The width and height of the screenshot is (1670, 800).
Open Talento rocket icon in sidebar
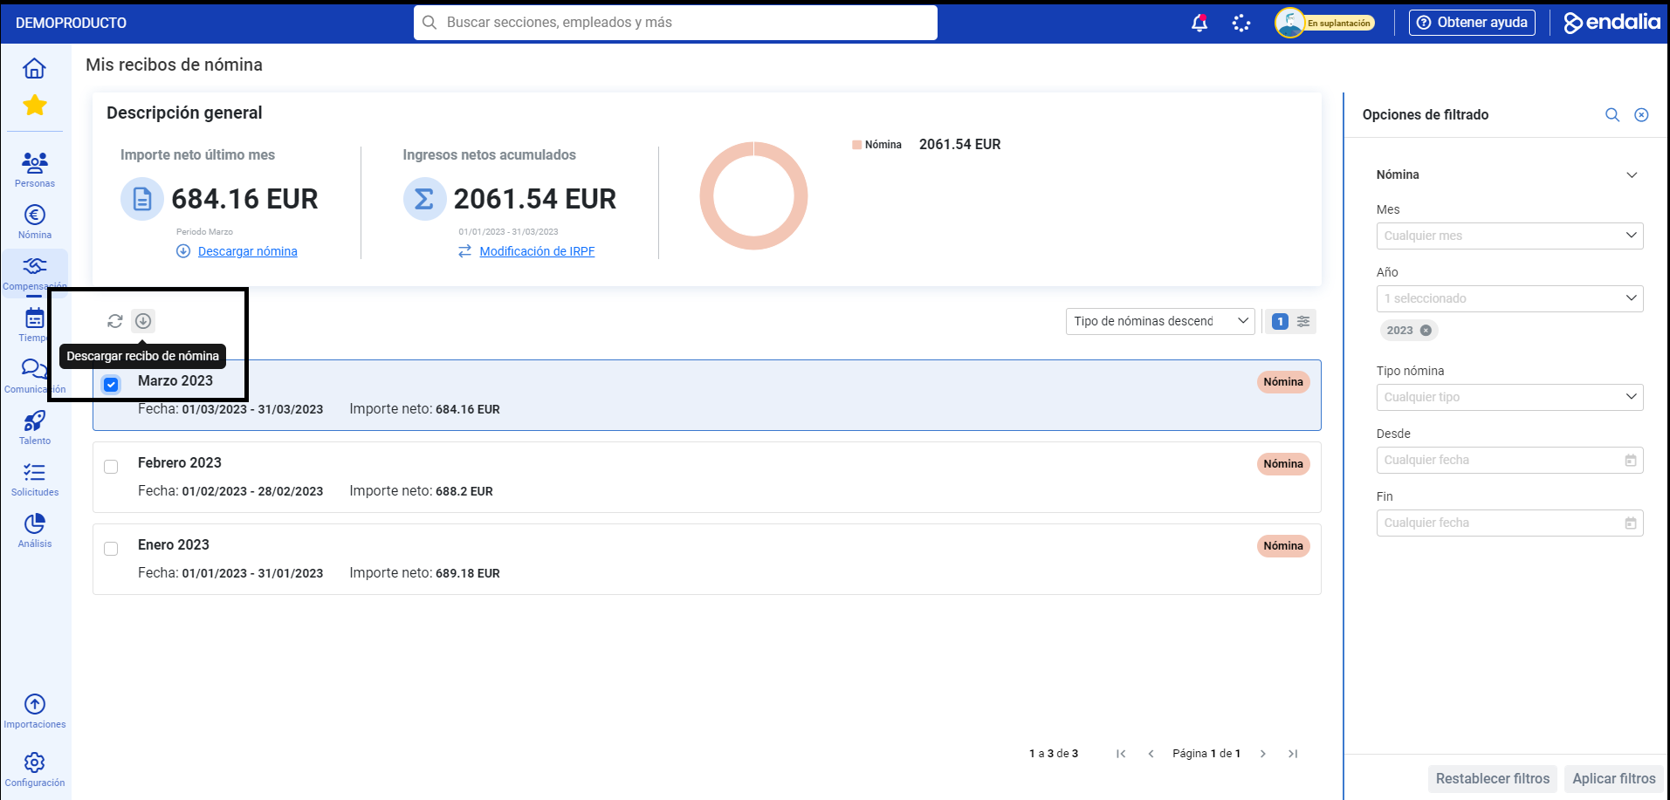tap(35, 427)
